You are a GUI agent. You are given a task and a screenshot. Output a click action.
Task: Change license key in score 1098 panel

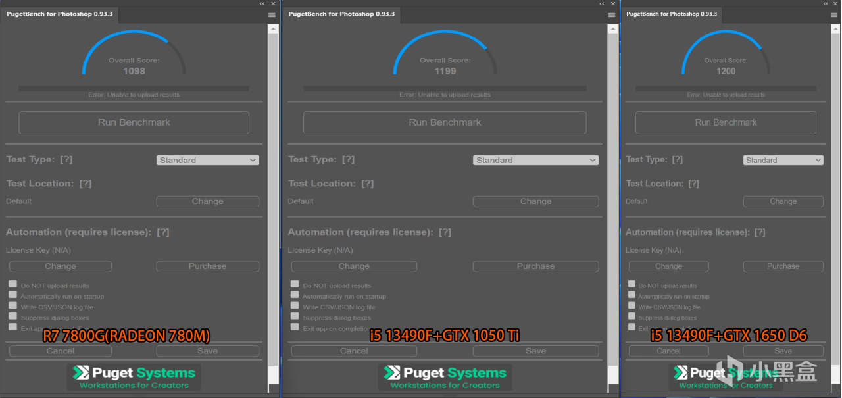(61, 266)
